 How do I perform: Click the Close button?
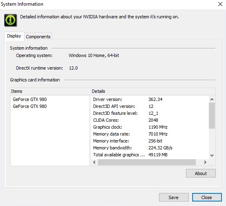point(207,197)
